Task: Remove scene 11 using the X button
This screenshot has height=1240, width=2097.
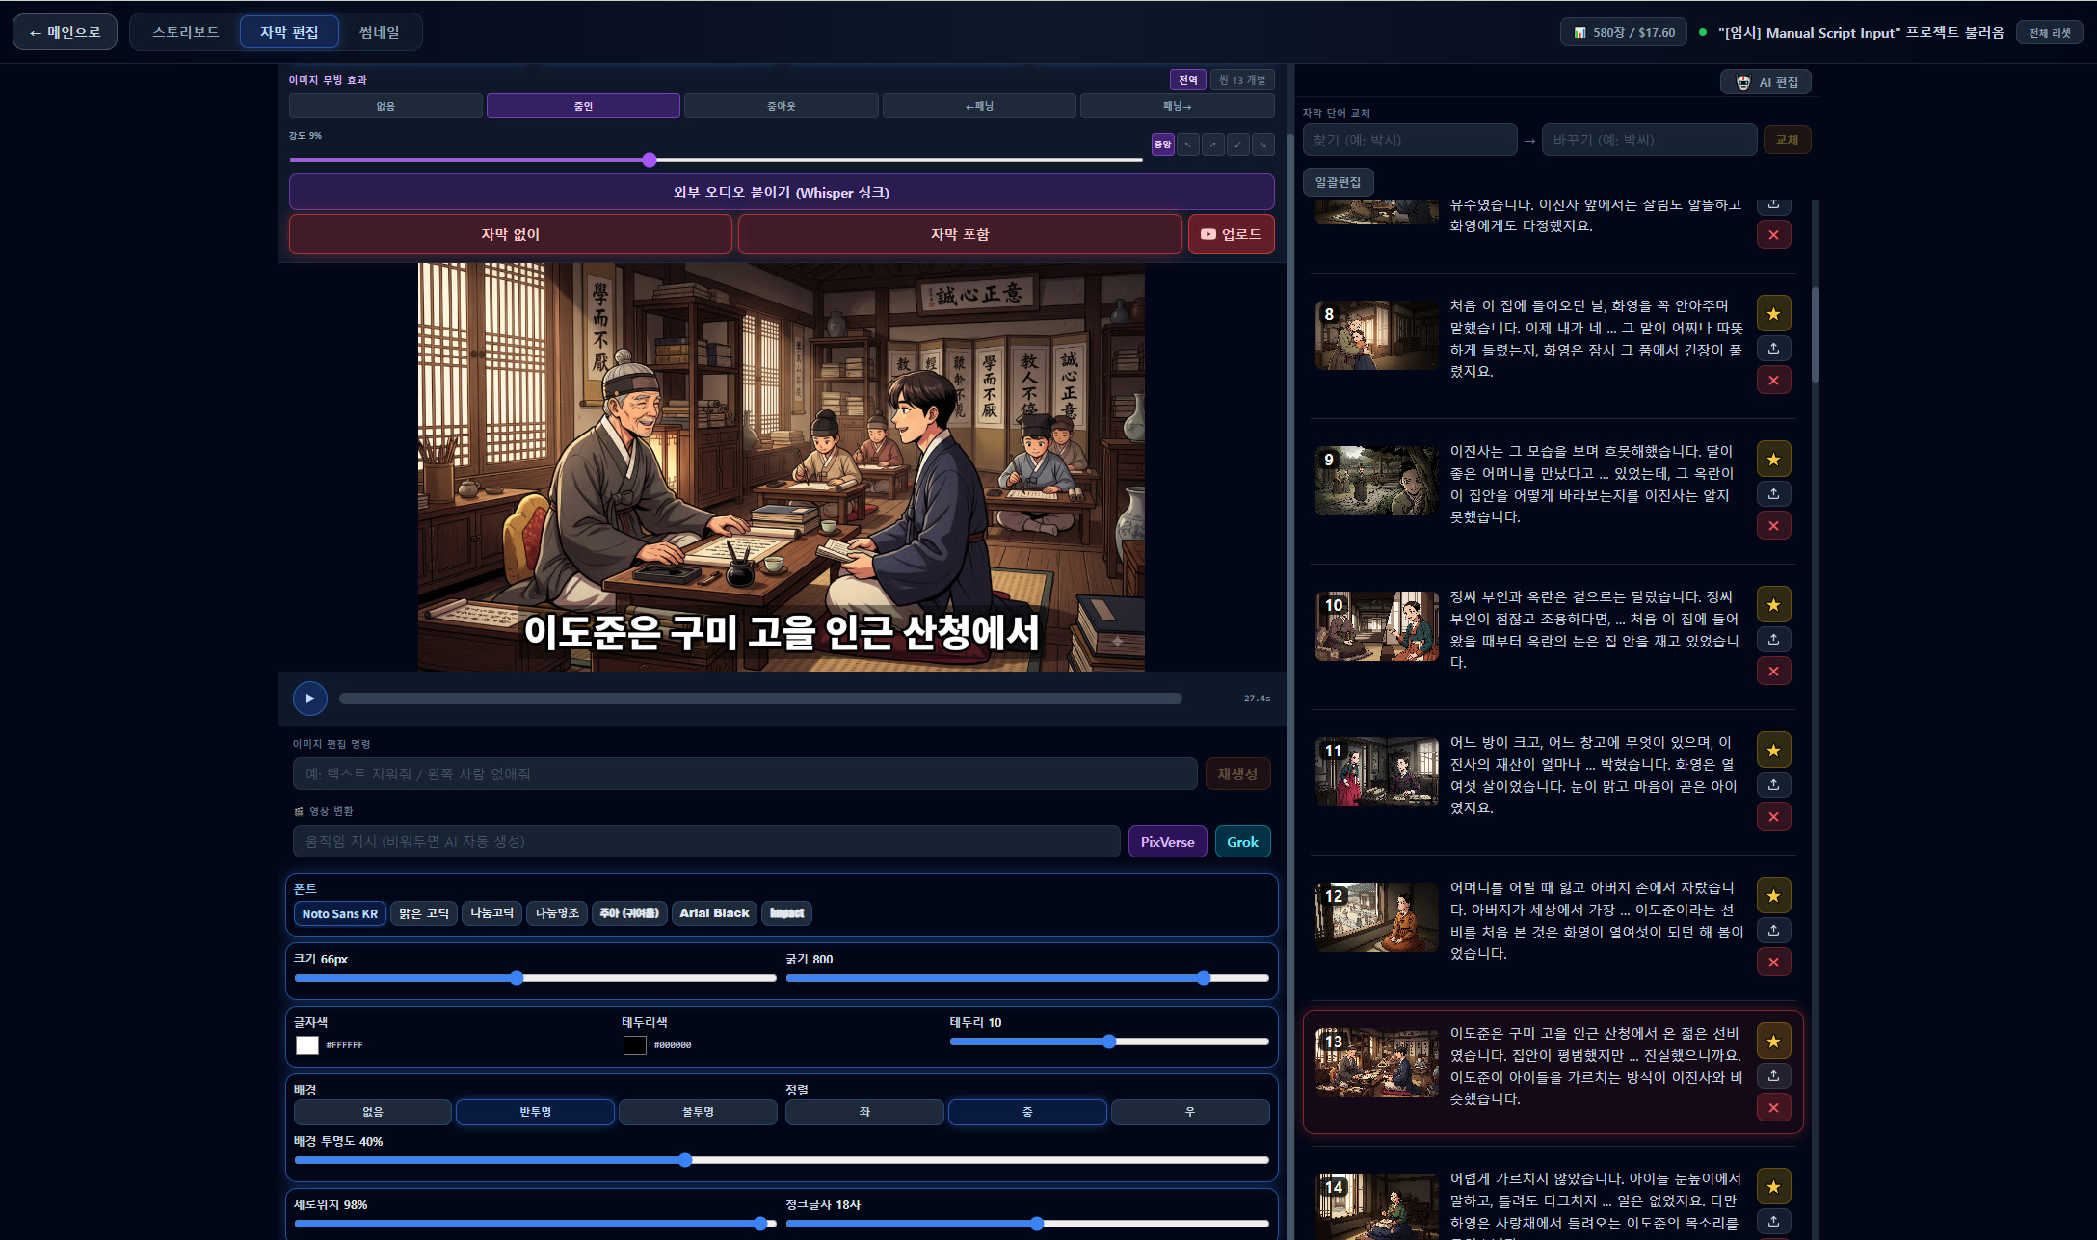Action: (x=1773, y=817)
